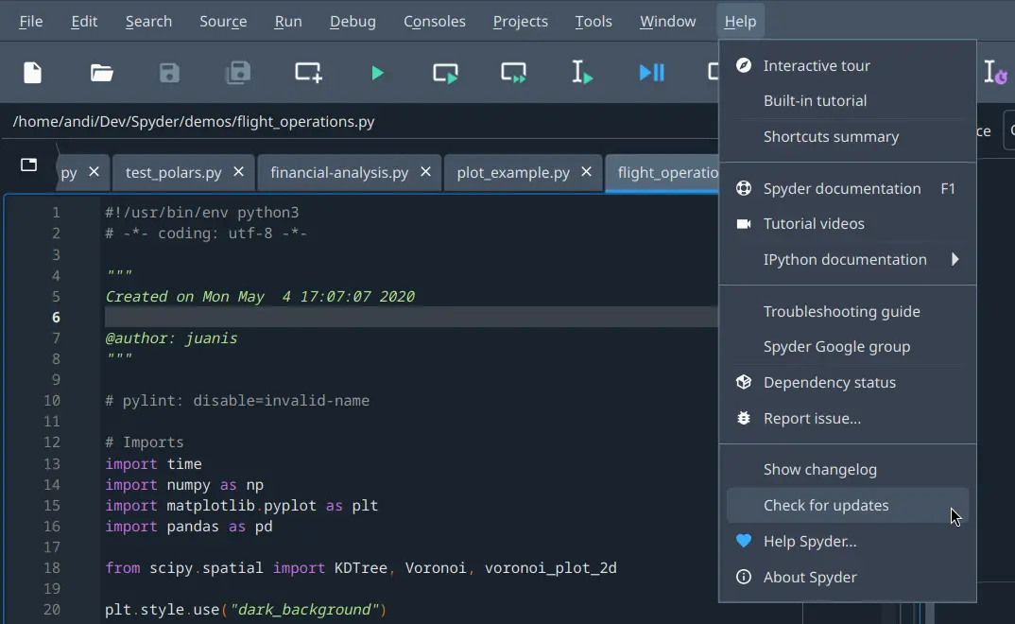The image size is (1015, 624).
Task: Click the Help Spyder heart icon
Action: 744,541
